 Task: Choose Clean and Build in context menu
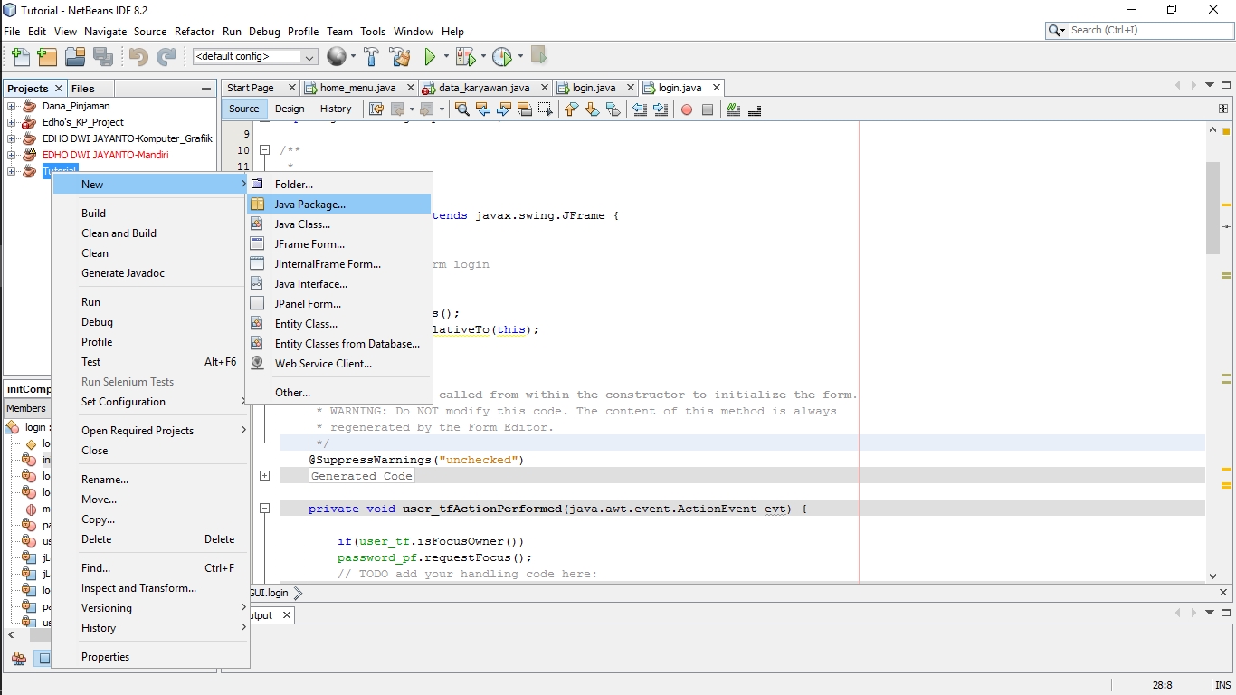(x=150, y=233)
